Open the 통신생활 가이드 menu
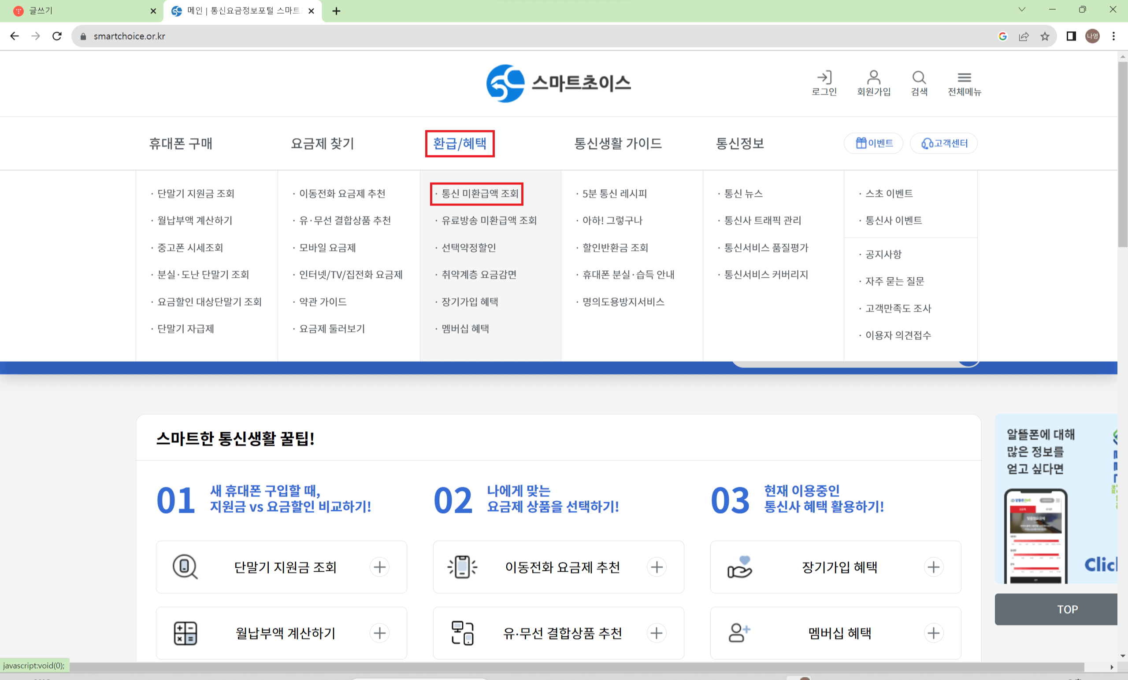This screenshot has height=680, width=1128. [618, 143]
